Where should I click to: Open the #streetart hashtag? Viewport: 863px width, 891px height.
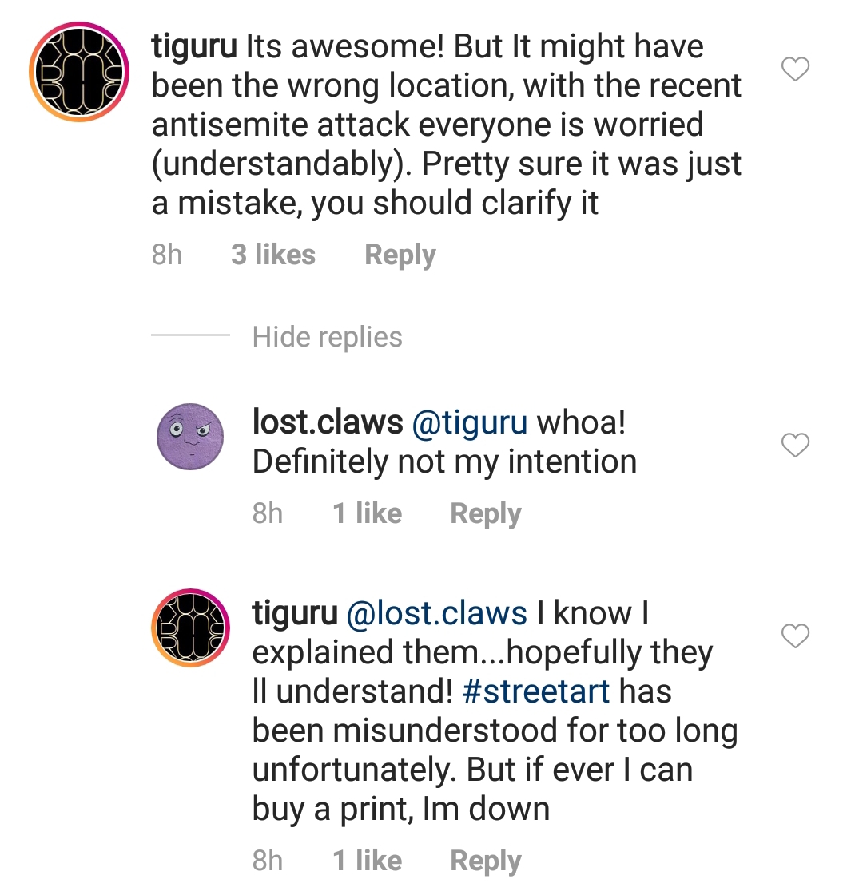535,691
